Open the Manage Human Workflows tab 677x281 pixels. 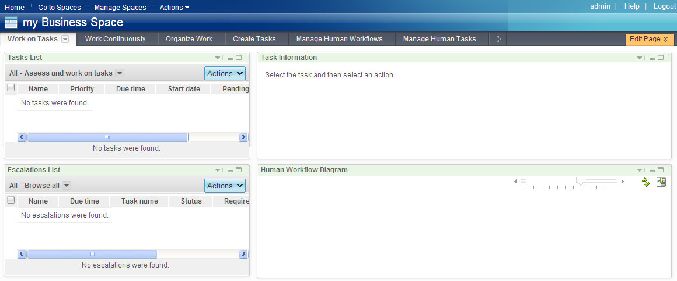[x=339, y=39]
